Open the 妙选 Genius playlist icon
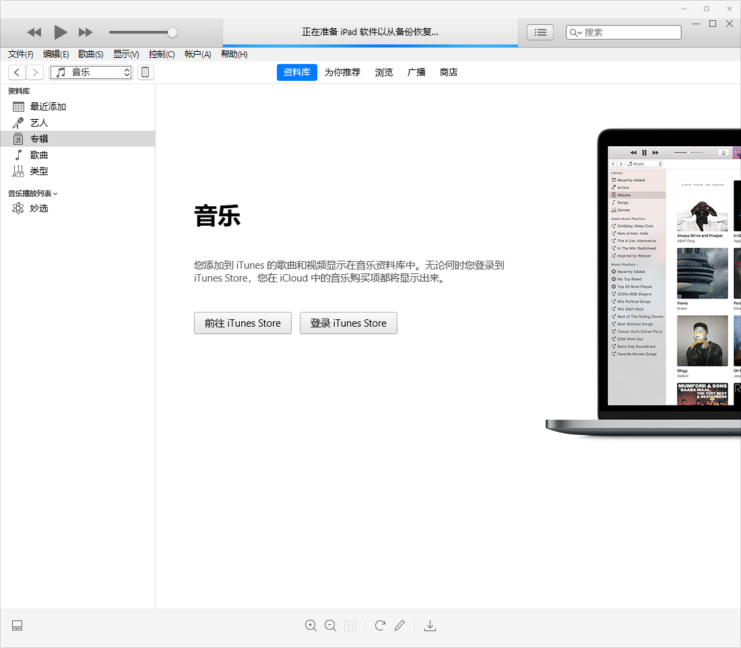This screenshot has height=648, width=741. coord(18,208)
